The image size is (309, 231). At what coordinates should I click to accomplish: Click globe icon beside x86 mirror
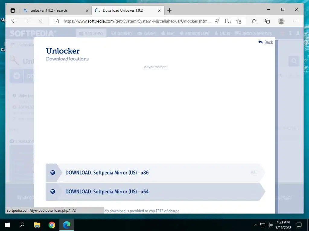tap(53, 172)
